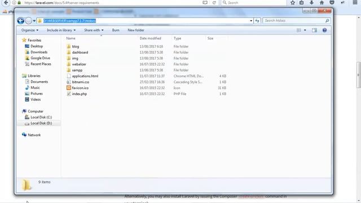The height and width of the screenshot is (203, 361).
Task: Click Firefox search box
Action: pyautogui.click(x=253, y=3)
